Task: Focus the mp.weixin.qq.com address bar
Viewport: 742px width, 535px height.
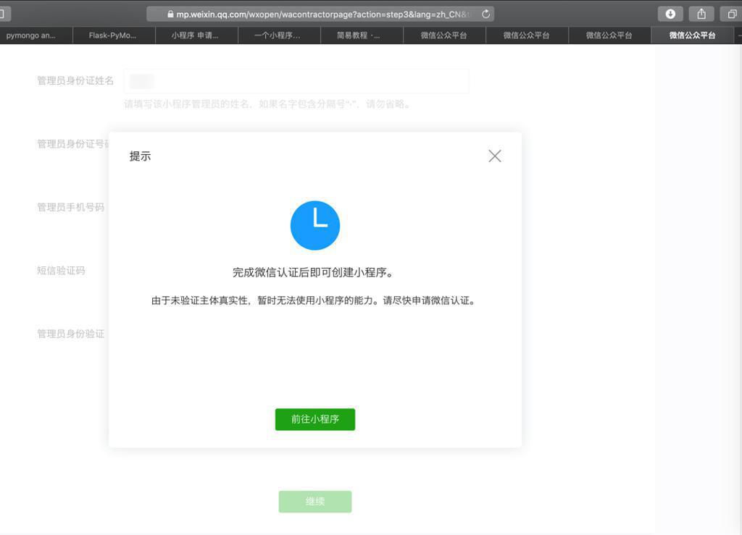Action: (x=320, y=14)
